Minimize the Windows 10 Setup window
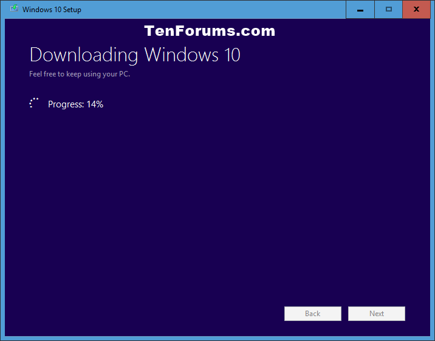435x341 pixels. tap(360, 10)
